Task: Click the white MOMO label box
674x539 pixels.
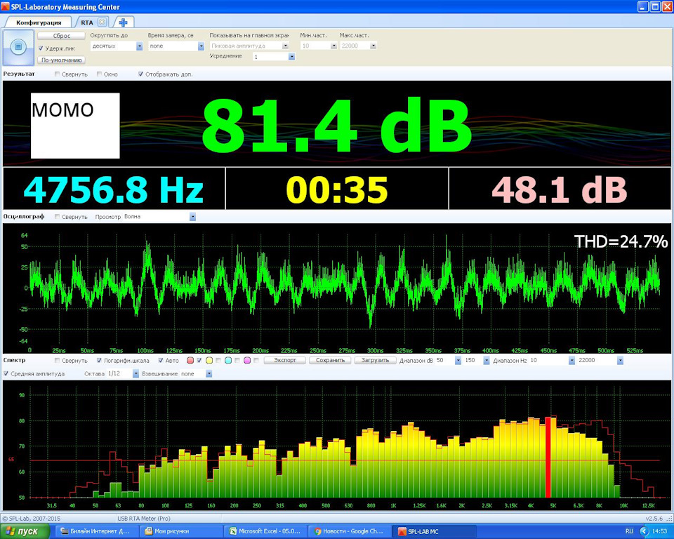Action: (75, 126)
